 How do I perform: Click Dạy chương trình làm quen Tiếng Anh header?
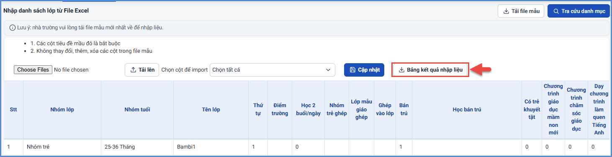tap(599, 110)
